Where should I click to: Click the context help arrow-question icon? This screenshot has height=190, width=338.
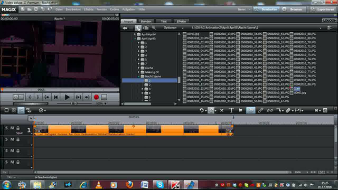point(50,9)
